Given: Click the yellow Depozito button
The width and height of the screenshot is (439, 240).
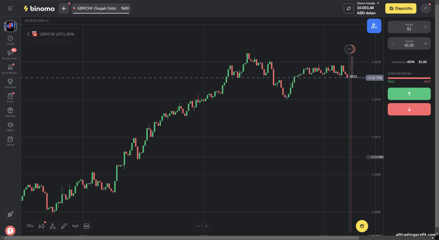Looking at the screenshot, I should tap(401, 8).
